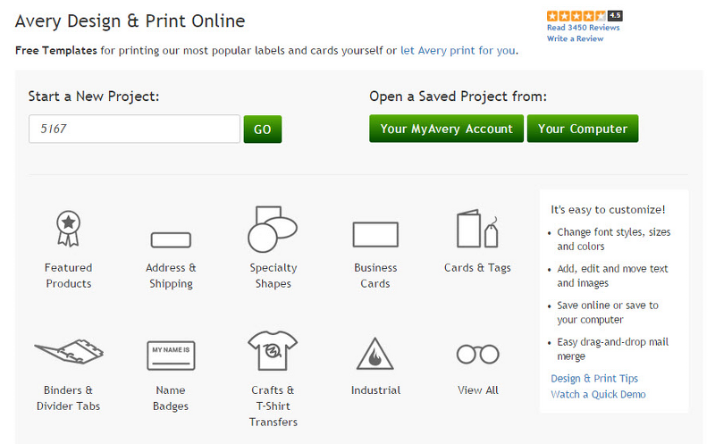
Task: Open the Read 3450 Reviews link
Action: (583, 28)
